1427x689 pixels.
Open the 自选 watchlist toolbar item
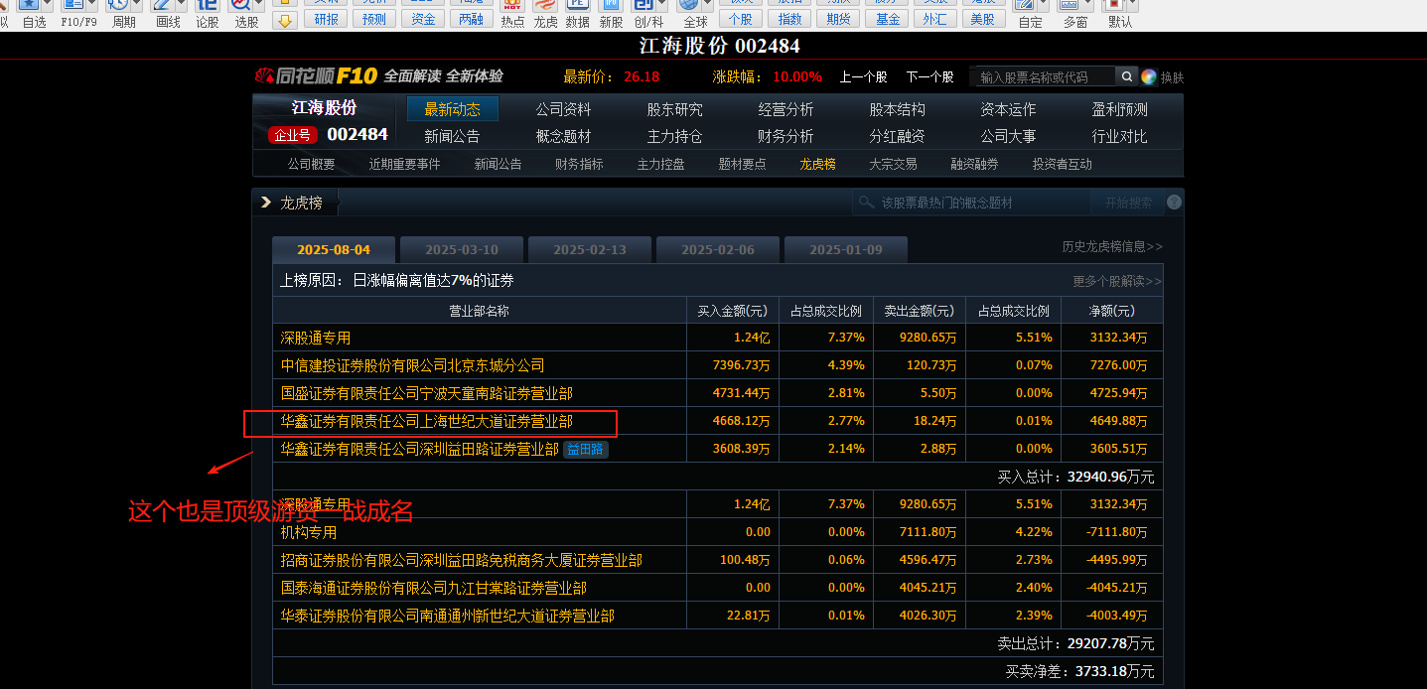(x=34, y=14)
